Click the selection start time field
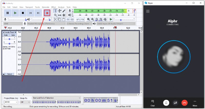The width and height of the screenshot is (205, 109). tap(44, 102)
